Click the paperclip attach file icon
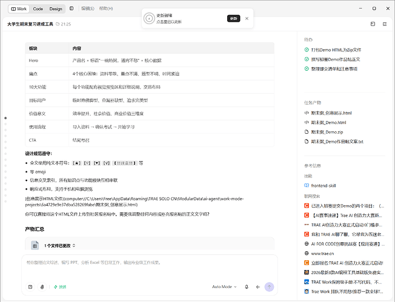 [x=42, y=287]
